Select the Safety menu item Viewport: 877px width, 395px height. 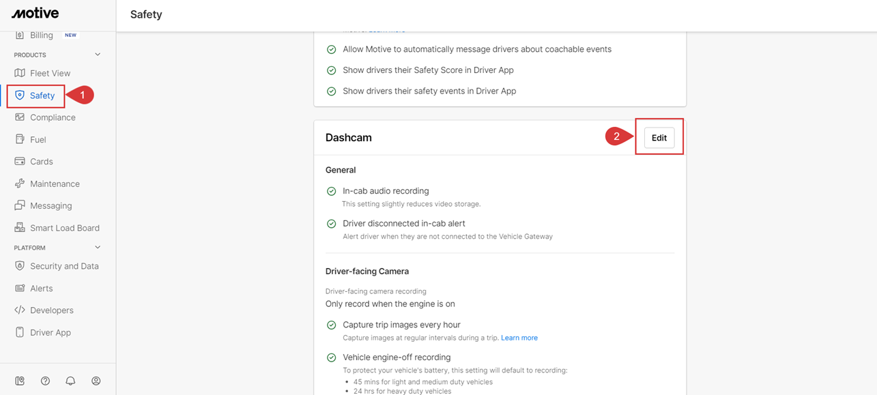coord(35,95)
